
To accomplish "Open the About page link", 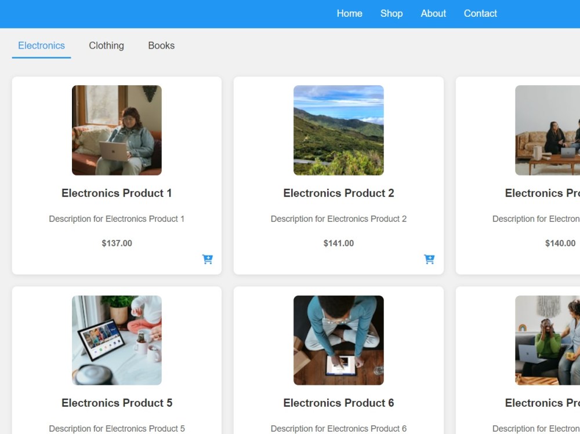I will pos(433,14).
